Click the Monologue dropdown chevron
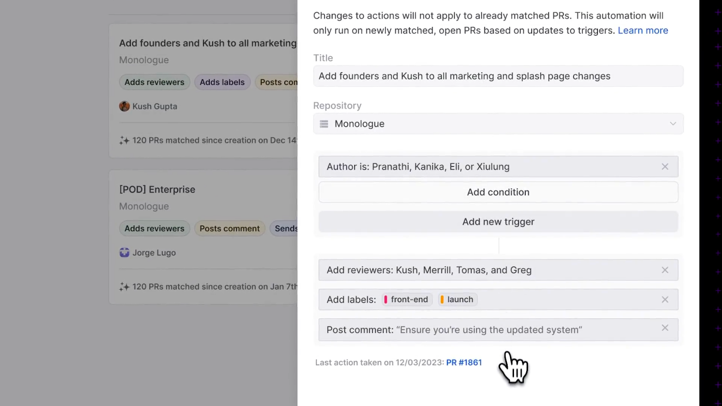 tap(673, 124)
